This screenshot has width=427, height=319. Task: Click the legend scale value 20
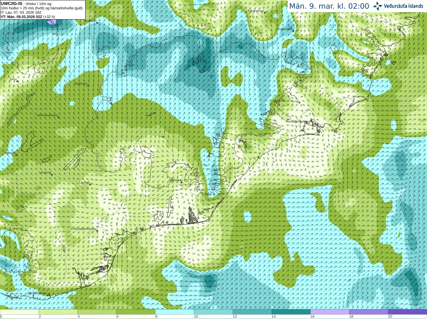(x=390, y=316)
